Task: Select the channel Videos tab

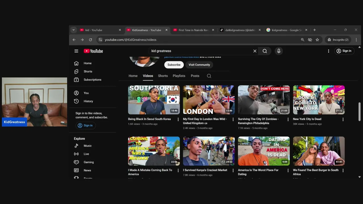Action: [148, 76]
